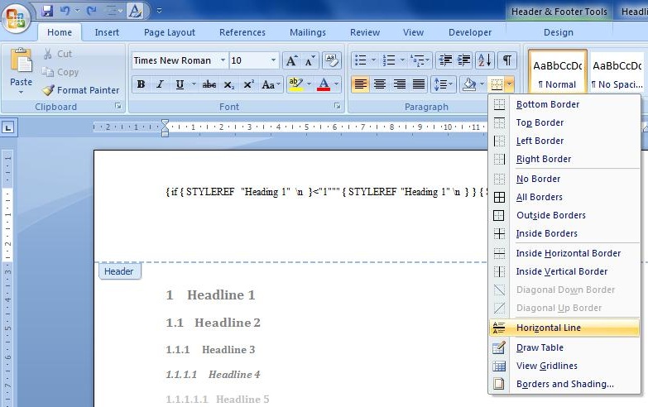Image resolution: width=648 pixels, height=407 pixels.
Task: Apply italic formatting
Action: pyautogui.click(x=160, y=84)
